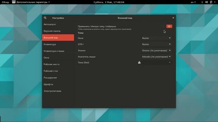Click the Тема section heading

pos(81,33)
